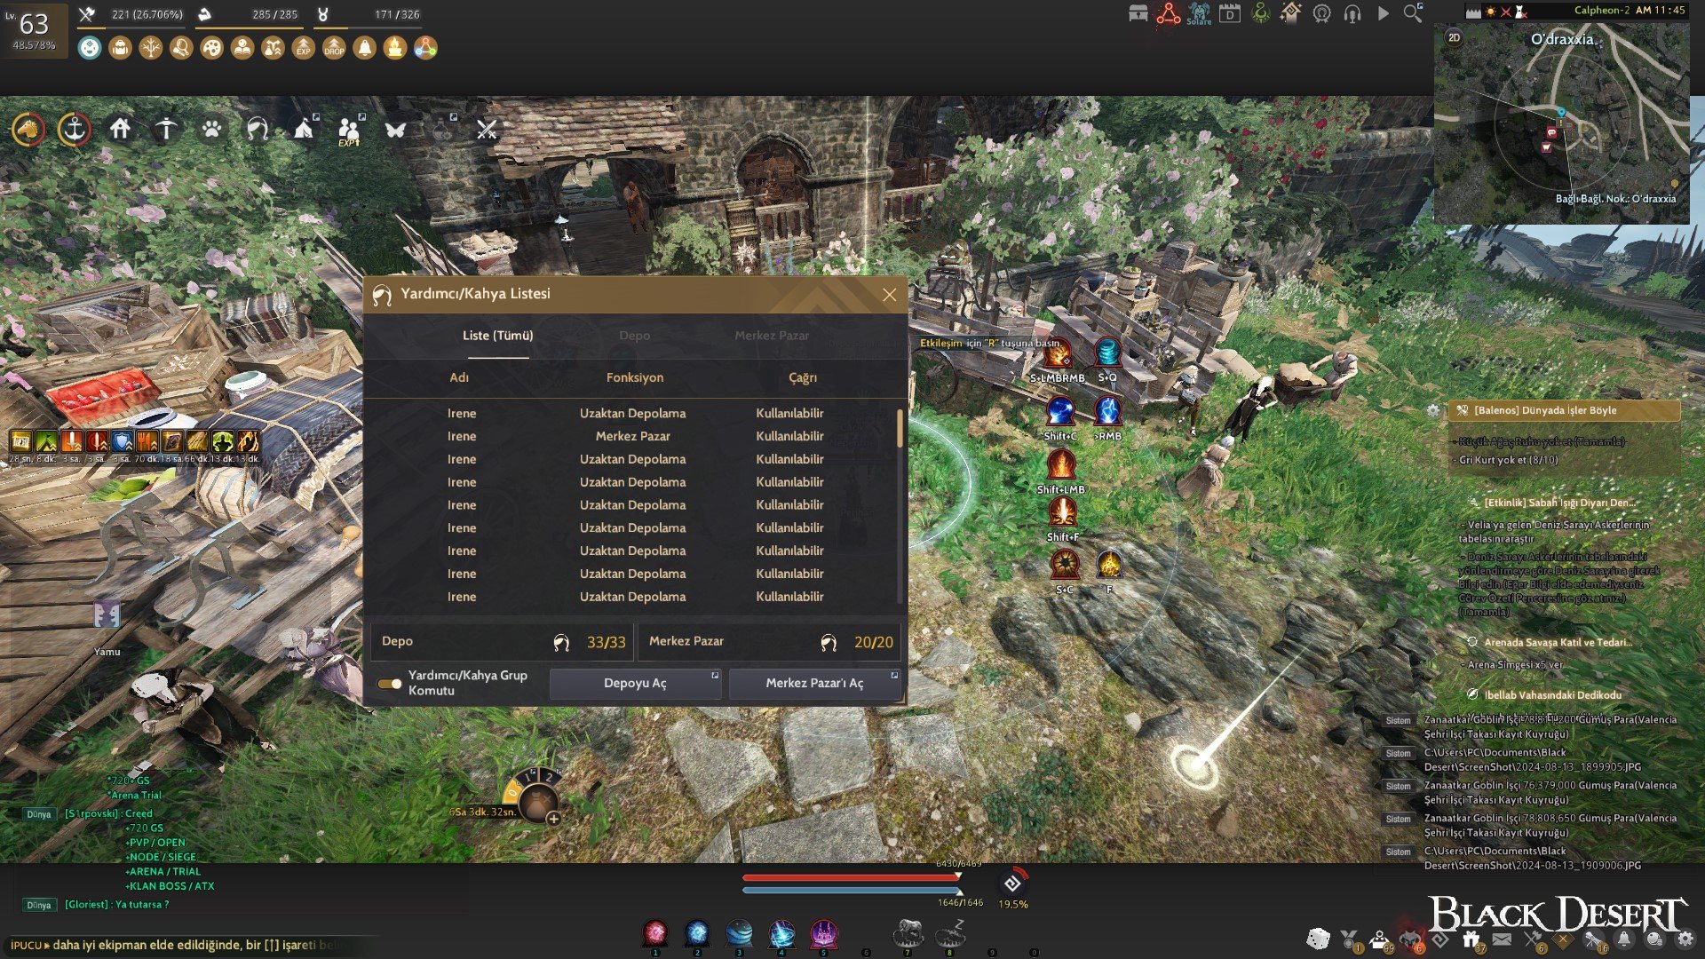Click the fairy butterfly icon
The width and height of the screenshot is (1705, 959).
pos(395,130)
